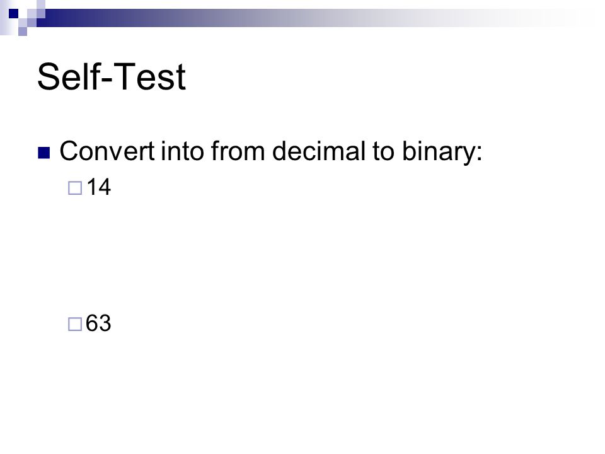Click the word Convert in the bullet
Image resolution: width=605 pixels, height=454 pixels.
pos(107,151)
